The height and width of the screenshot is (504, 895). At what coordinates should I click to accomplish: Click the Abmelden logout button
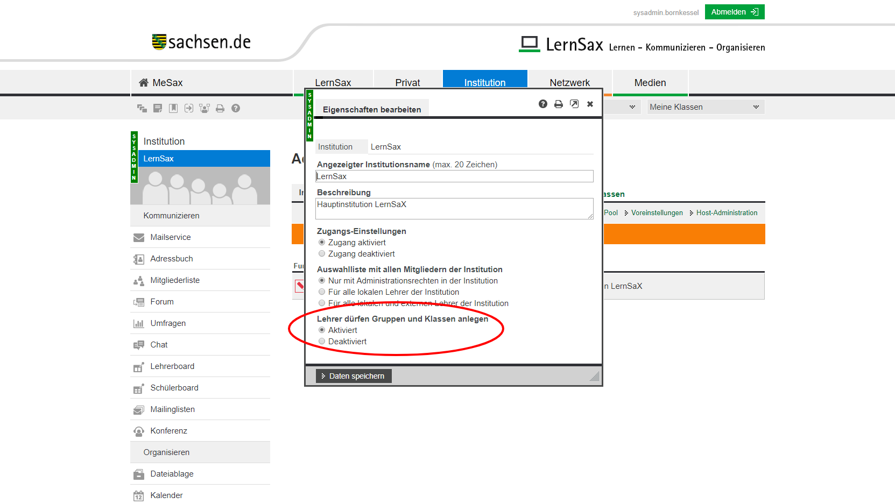[x=734, y=12]
